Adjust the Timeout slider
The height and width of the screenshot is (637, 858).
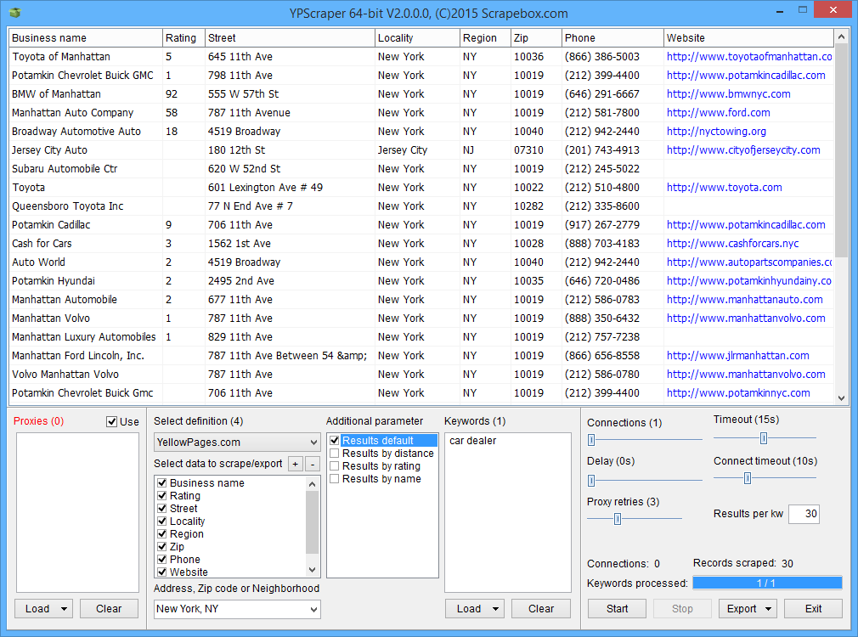764,438
